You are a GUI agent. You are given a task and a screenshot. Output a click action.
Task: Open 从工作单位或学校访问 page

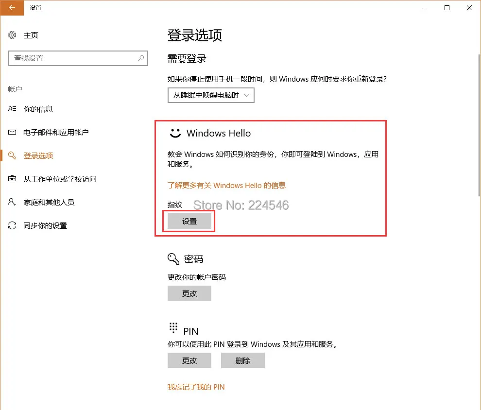[60, 179]
